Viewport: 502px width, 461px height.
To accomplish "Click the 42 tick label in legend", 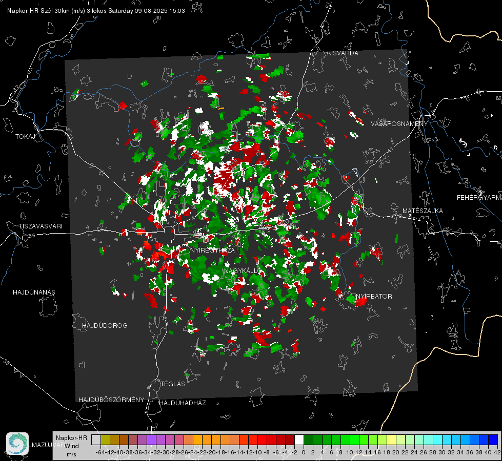I will pos(497,452).
